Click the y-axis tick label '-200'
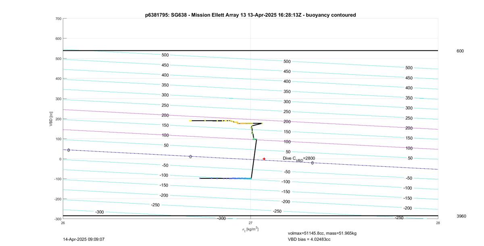The image size is (484, 246). 57,199
